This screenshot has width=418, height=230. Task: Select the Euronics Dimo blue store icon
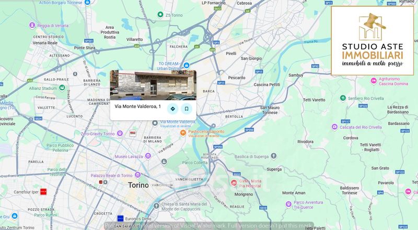point(120,218)
